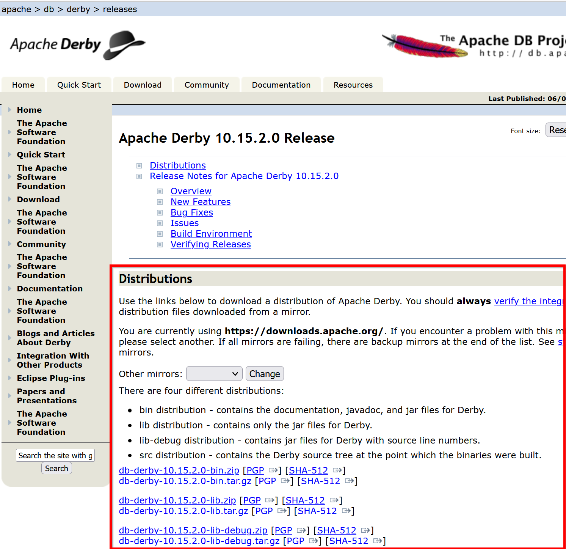Expand Integration With Other Products arrow
Viewport: 566px width, 549px height.
coord(10,360)
